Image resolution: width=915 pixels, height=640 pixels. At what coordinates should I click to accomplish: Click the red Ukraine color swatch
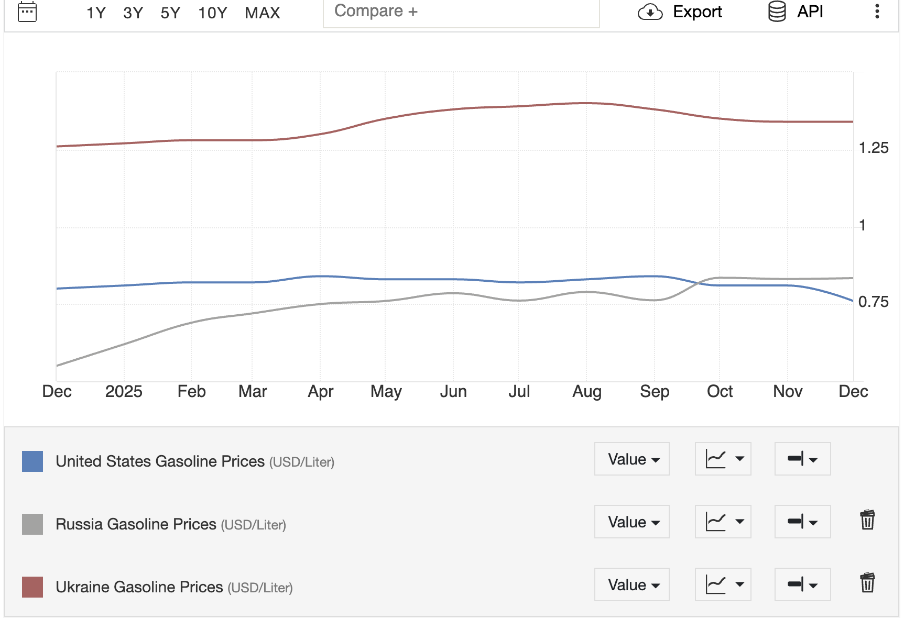point(32,587)
